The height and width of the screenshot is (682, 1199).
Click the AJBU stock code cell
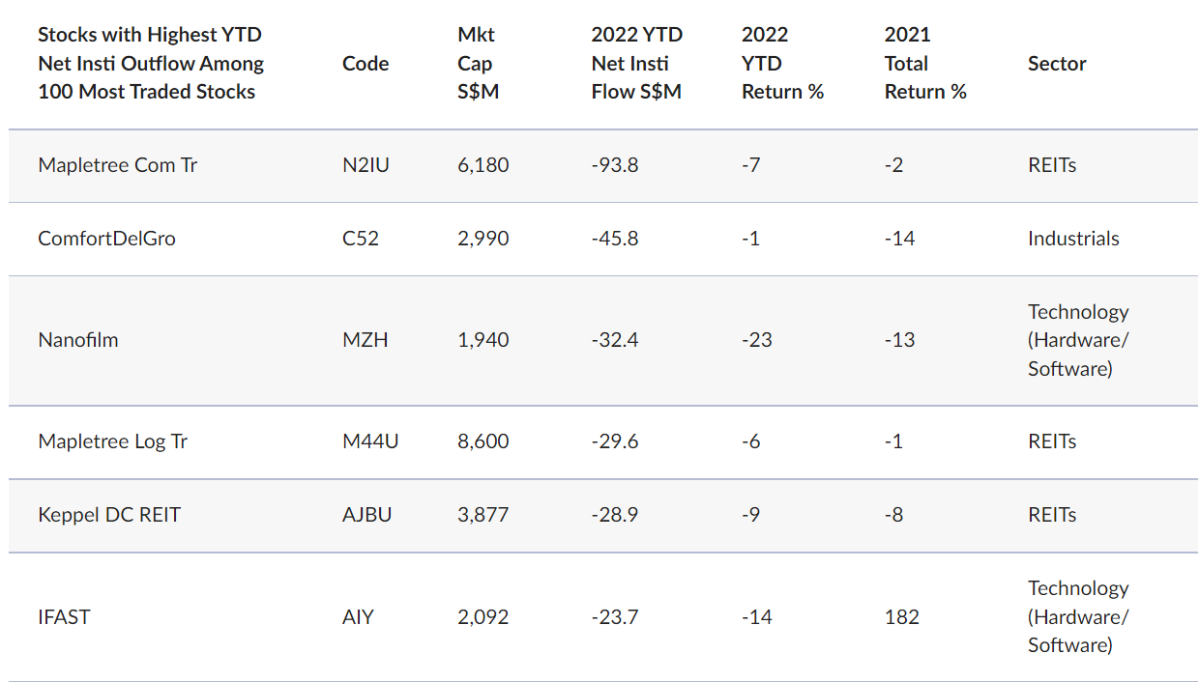coord(367,515)
